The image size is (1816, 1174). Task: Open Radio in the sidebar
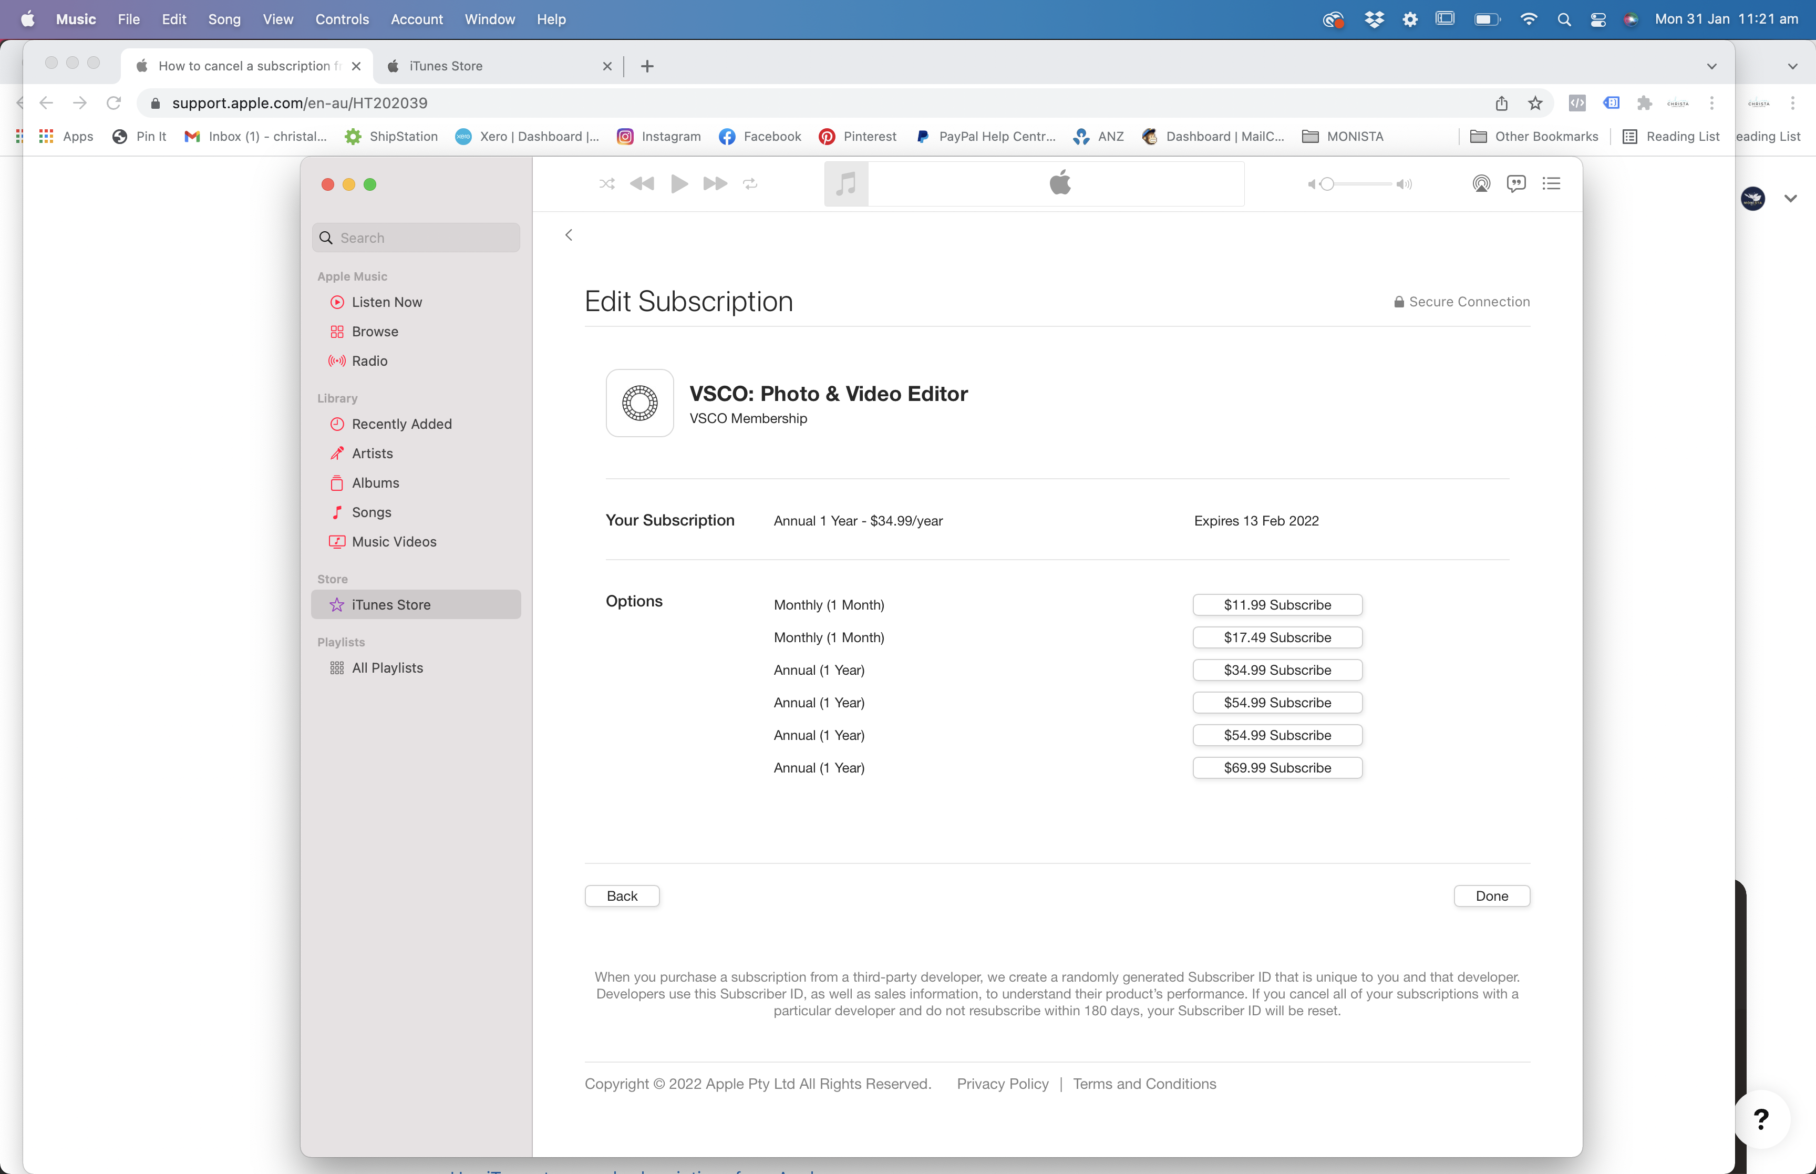pos(369,361)
